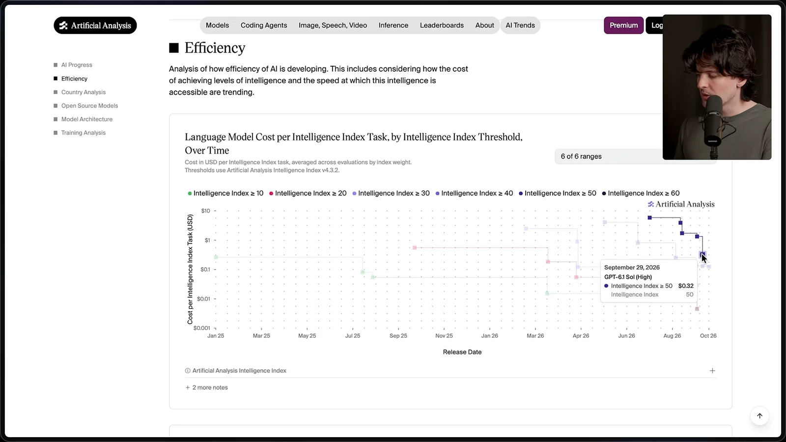The image size is (786, 442).
Task: Toggle the Intelligence Index ≥ 30 legend series
Action: [391, 193]
